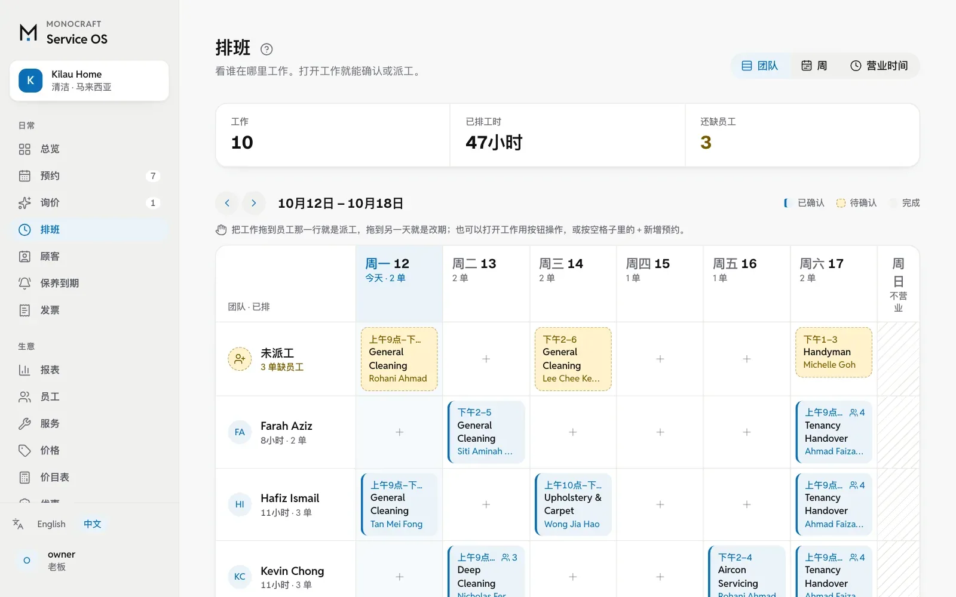
Task: Open unassigned General Cleaning for Rohani Ahmad
Action: (399, 359)
